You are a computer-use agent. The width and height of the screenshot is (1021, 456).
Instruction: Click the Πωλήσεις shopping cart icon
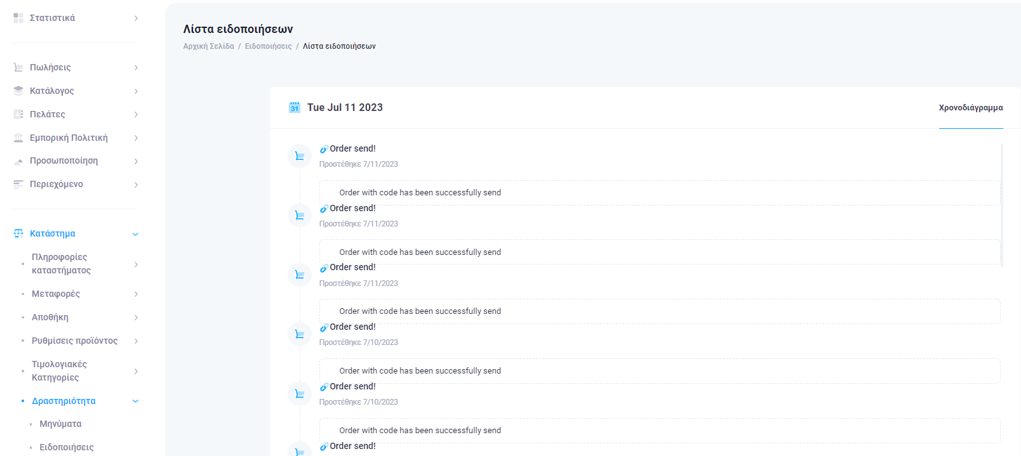click(18, 67)
